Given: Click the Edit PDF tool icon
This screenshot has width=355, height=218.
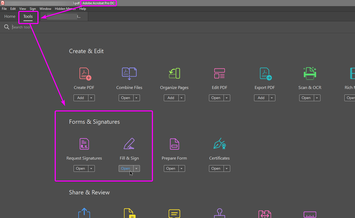Looking at the screenshot, I should pos(220,74).
